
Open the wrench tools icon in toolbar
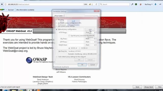pyautogui.click(x=132, y=4)
